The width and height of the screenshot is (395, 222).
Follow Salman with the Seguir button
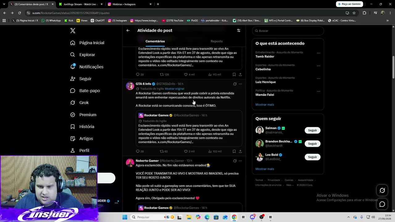312,130
